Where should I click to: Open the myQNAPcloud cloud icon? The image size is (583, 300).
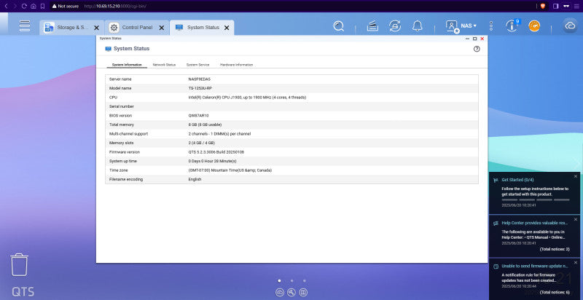[x=570, y=26]
